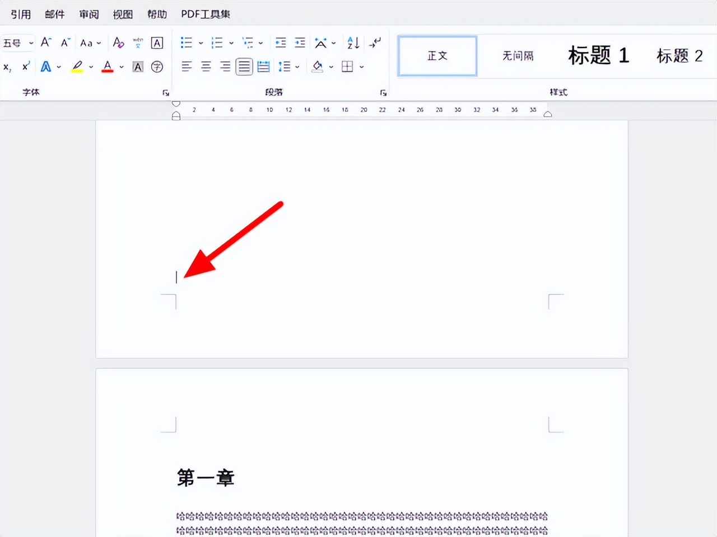Toggle right text alignment
Image resolution: width=717 pixels, height=537 pixels.
point(224,67)
